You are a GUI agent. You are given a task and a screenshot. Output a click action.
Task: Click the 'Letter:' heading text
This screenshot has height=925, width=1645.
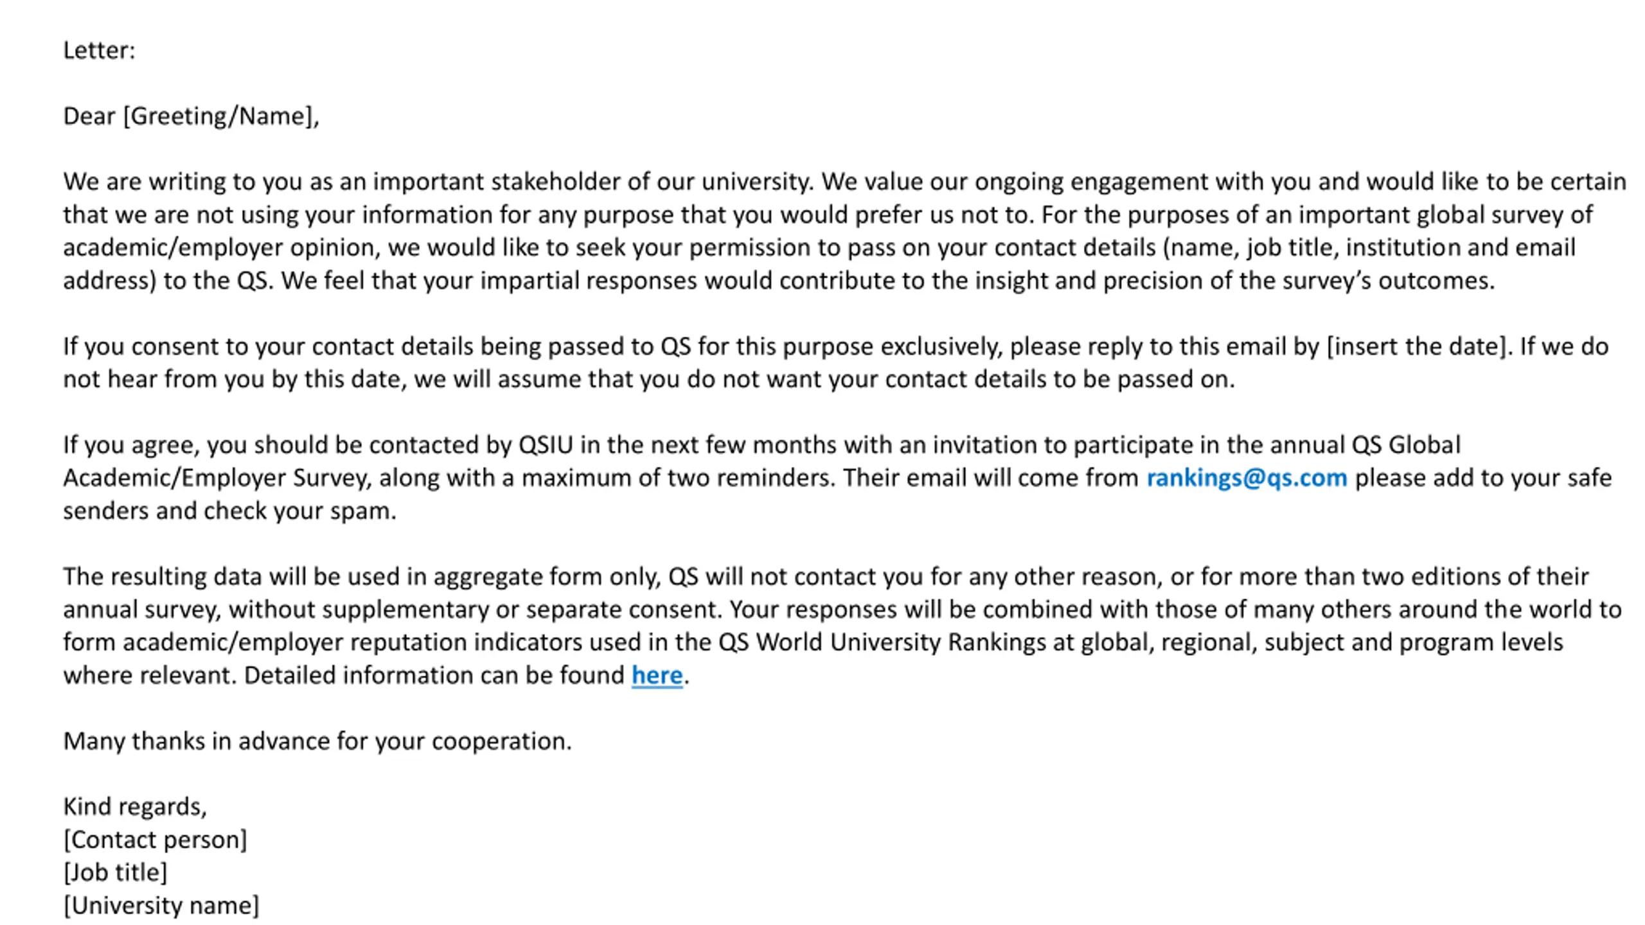tap(99, 51)
